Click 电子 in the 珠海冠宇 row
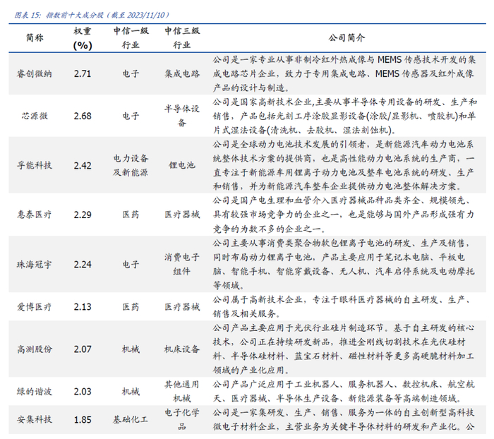The width and height of the screenshot is (494, 439). click(131, 264)
